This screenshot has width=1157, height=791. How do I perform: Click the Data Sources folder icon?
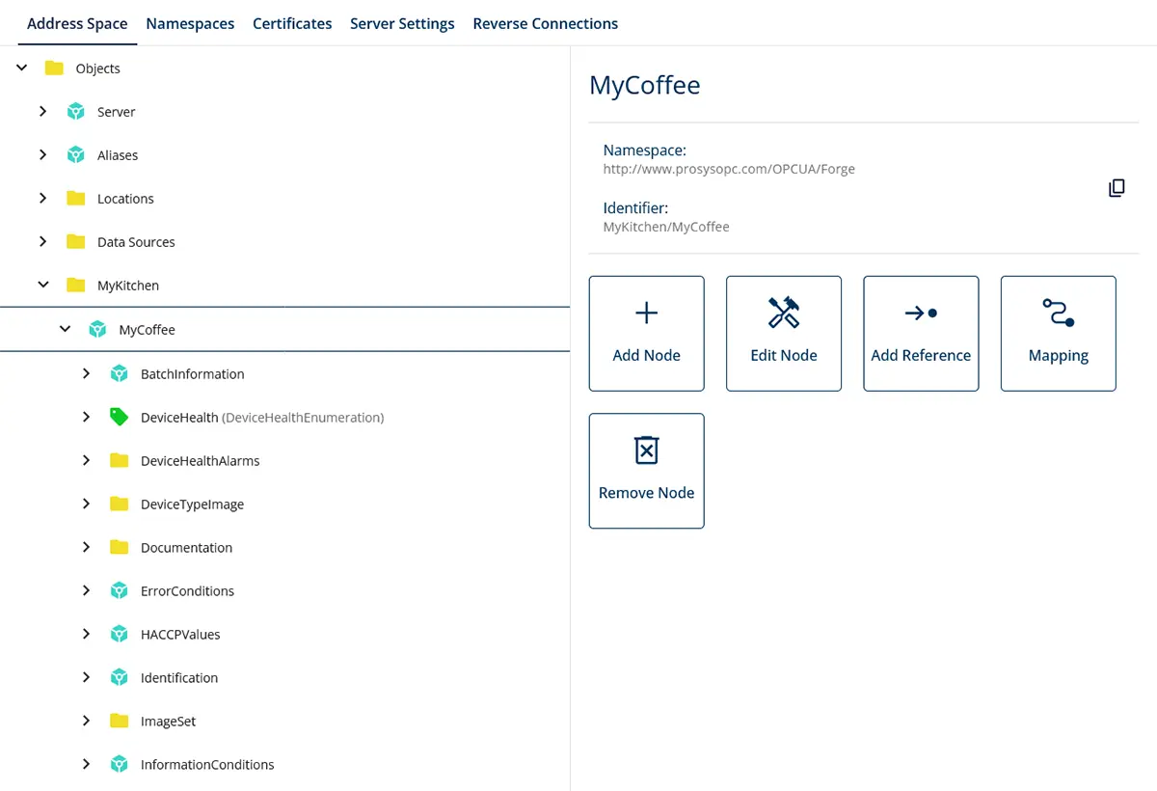pos(76,242)
